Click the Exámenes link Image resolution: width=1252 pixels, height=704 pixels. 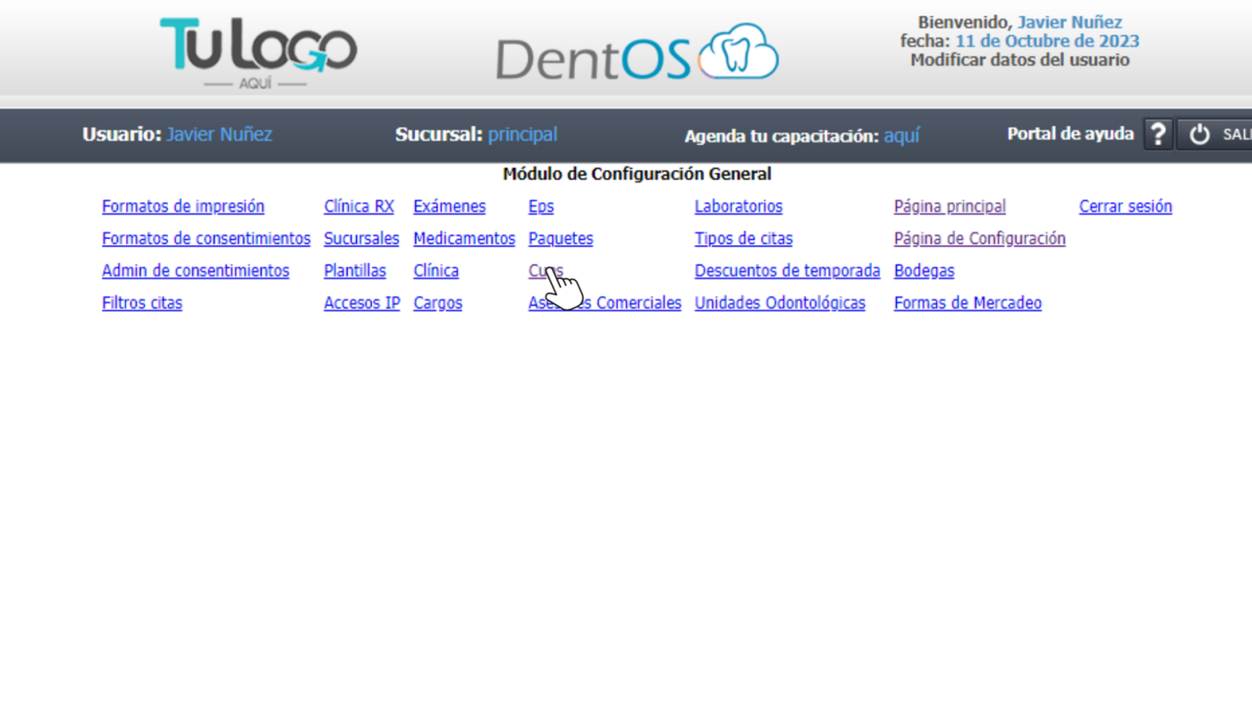pos(450,207)
